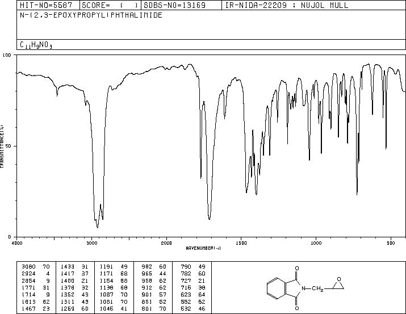The image size is (406, 314).
Task: Select the 1311 peak table entry
Action: click(x=74, y=302)
